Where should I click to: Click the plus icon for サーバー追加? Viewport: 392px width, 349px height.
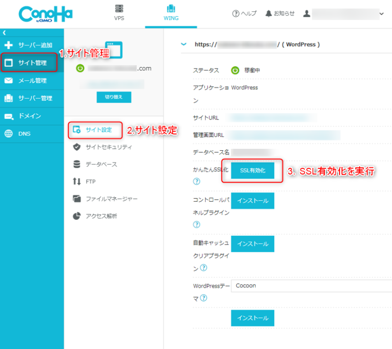8,45
